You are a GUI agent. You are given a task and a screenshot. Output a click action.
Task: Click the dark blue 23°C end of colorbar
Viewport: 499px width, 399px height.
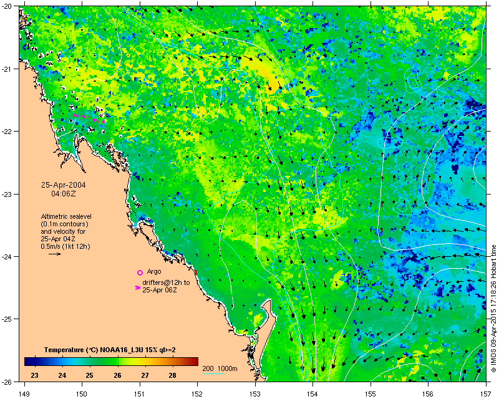point(29,362)
